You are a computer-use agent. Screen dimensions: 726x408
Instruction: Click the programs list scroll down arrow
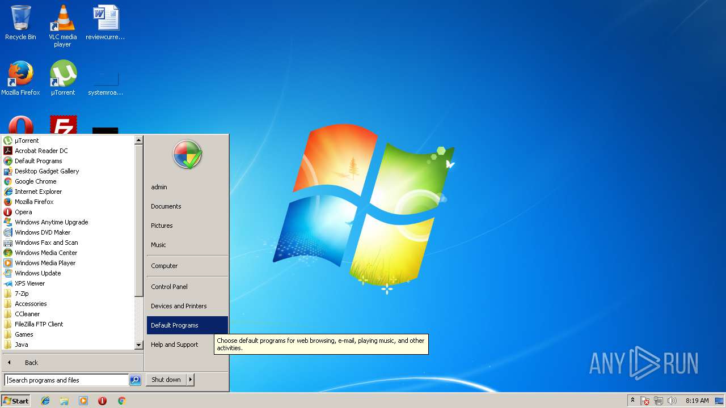(x=139, y=345)
